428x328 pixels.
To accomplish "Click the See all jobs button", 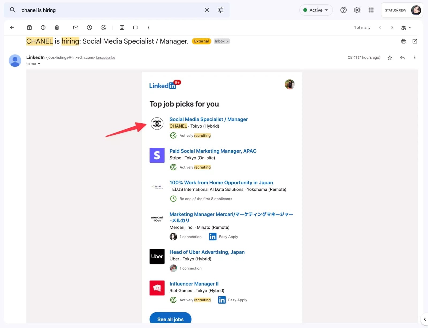I will pyautogui.click(x=170, y=319).
